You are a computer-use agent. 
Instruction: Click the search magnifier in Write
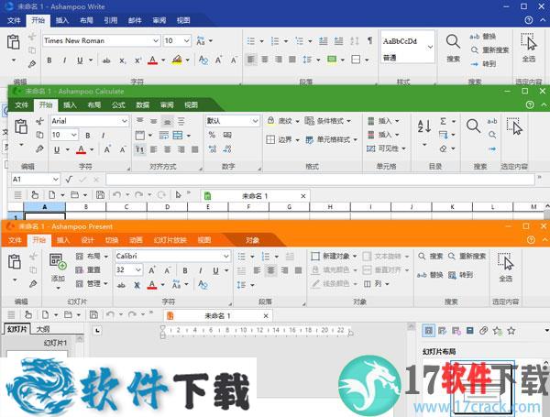tap(453, 41)
